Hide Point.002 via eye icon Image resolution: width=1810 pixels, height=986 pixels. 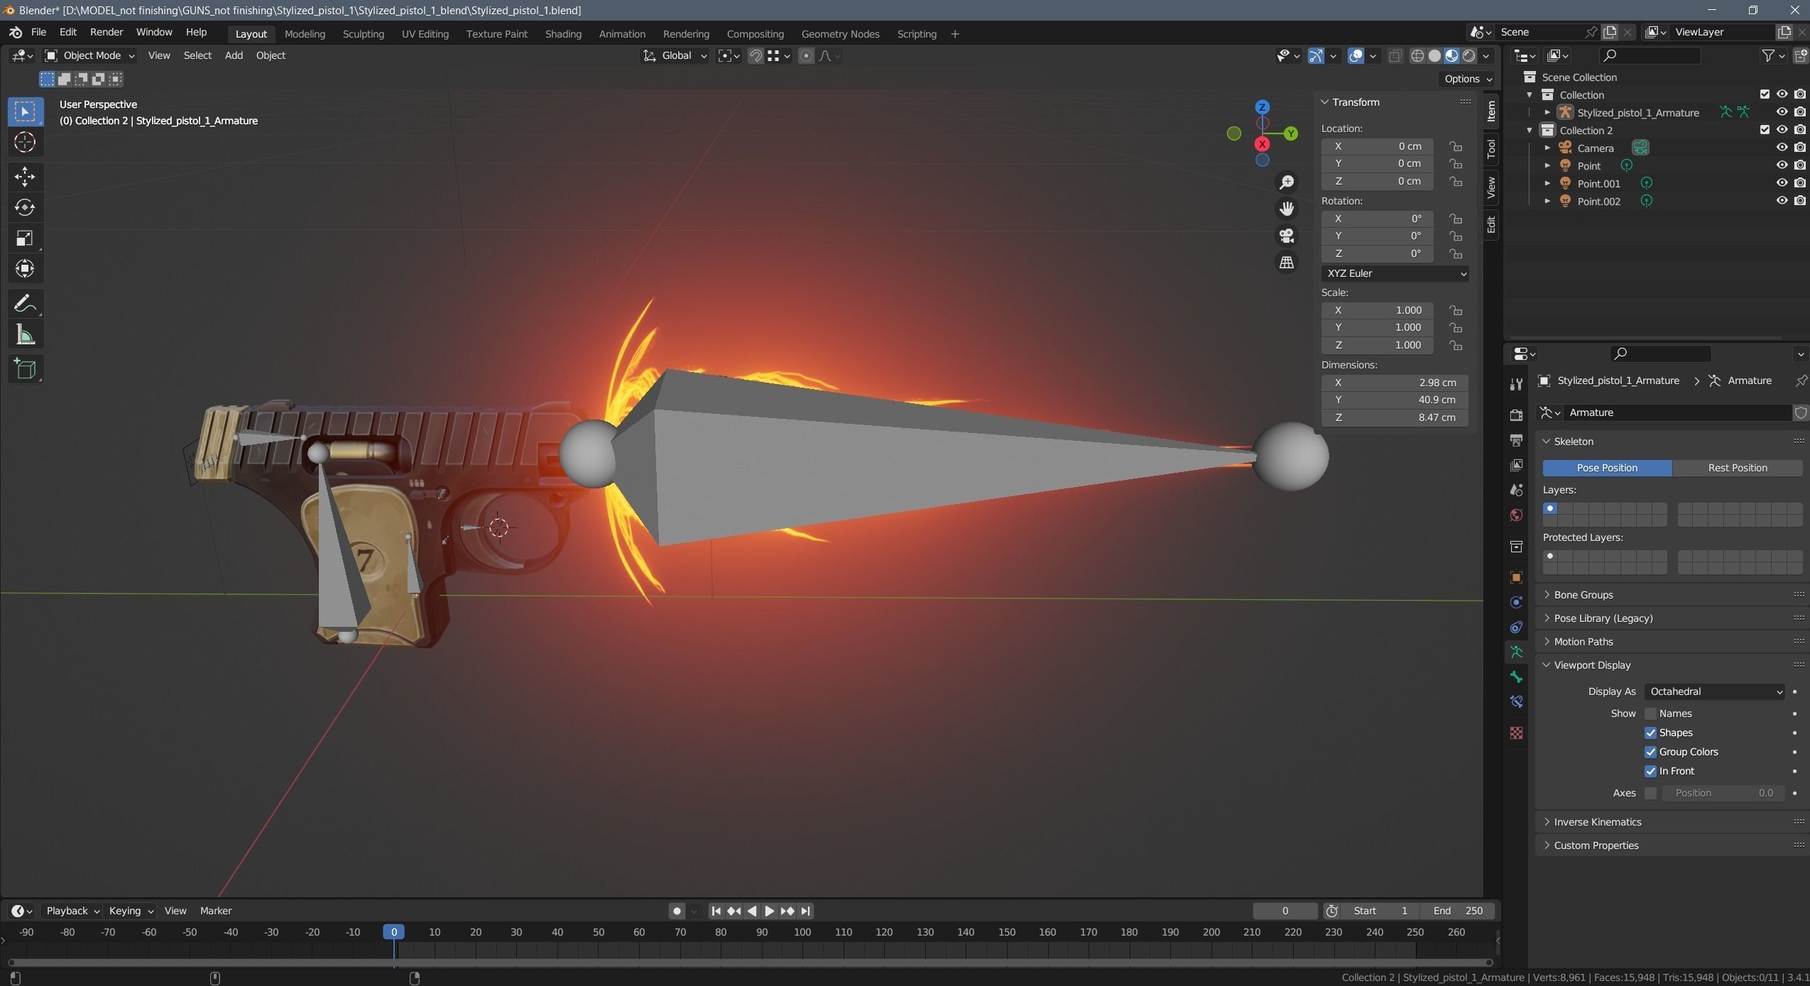click(1782, 201)
